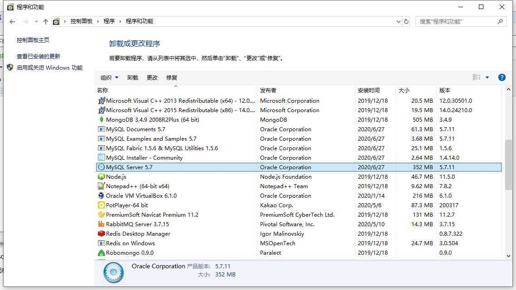Click the RabbitMQ Server orange icon

(x=101, y=224)
